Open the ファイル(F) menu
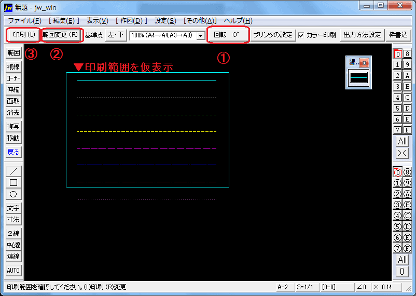Image resolution: width=416 pixels, height=296 pixels. coord(24,21)
